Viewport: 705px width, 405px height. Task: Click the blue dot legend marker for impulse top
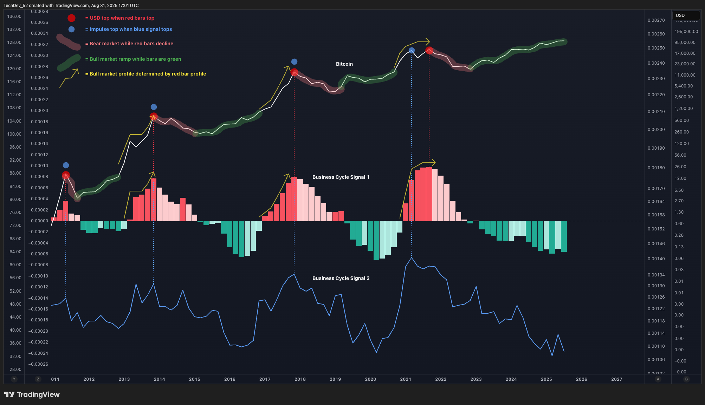click(72, 30)
